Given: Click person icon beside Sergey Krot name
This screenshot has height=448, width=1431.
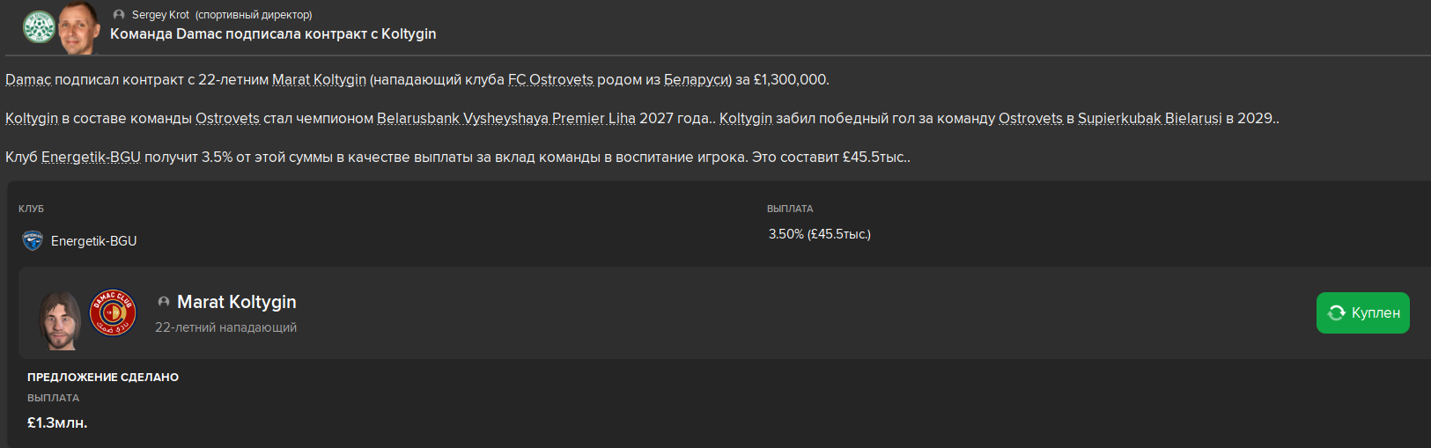Looking at the screenshot, I should click(x=119, y=15).
